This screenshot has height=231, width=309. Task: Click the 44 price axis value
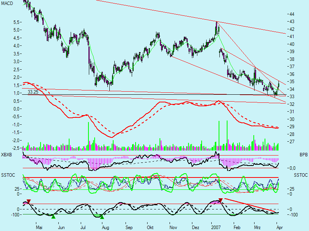point(292,14)
